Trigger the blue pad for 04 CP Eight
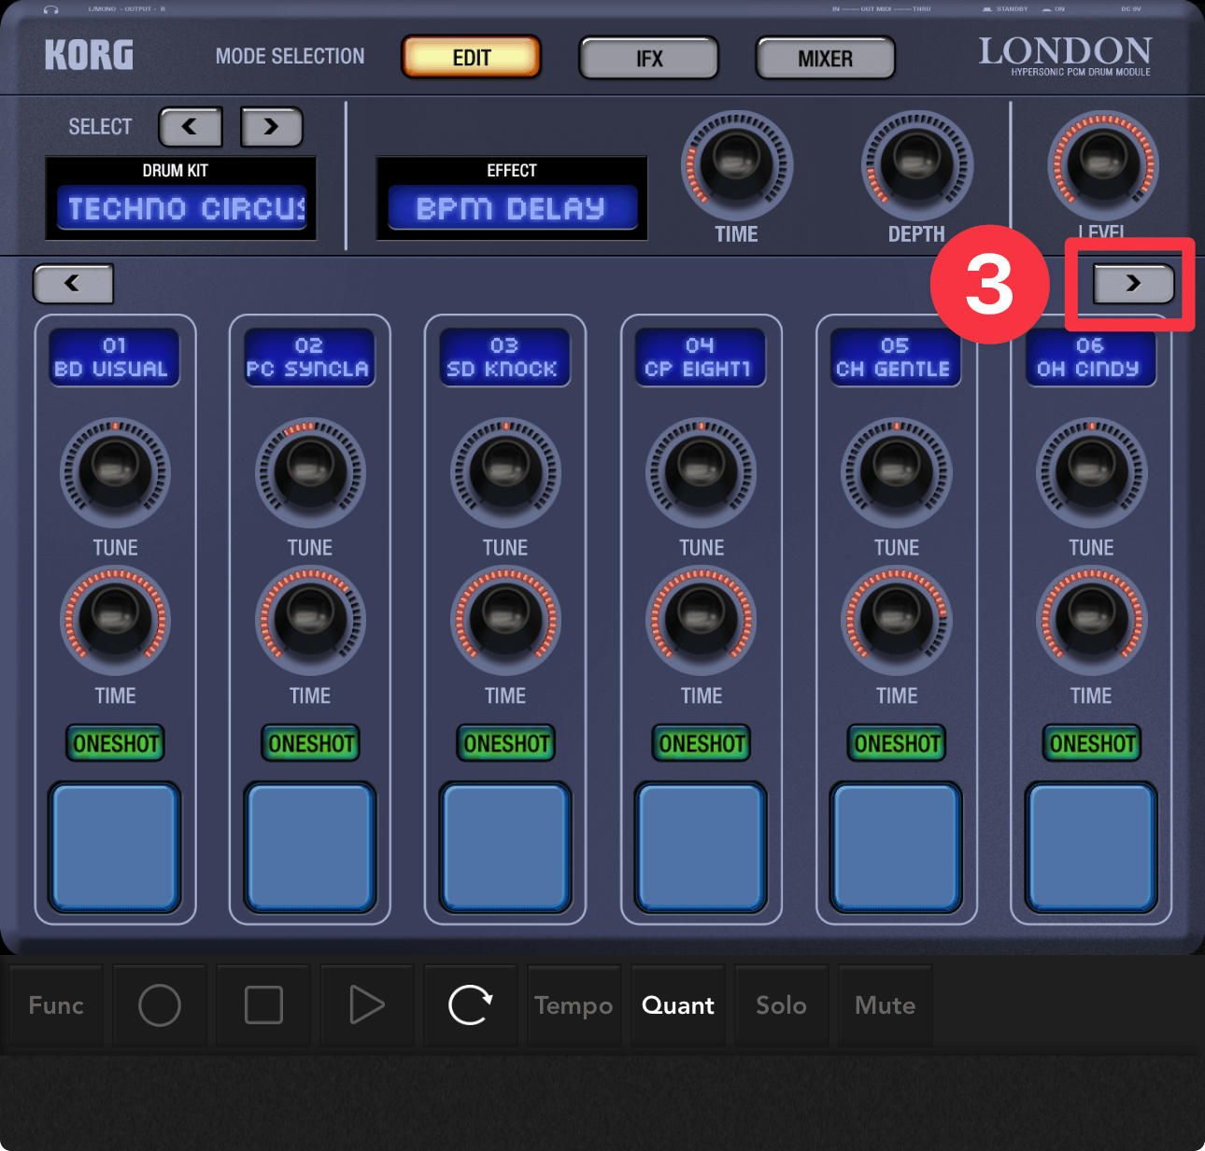 click(701, 847)
